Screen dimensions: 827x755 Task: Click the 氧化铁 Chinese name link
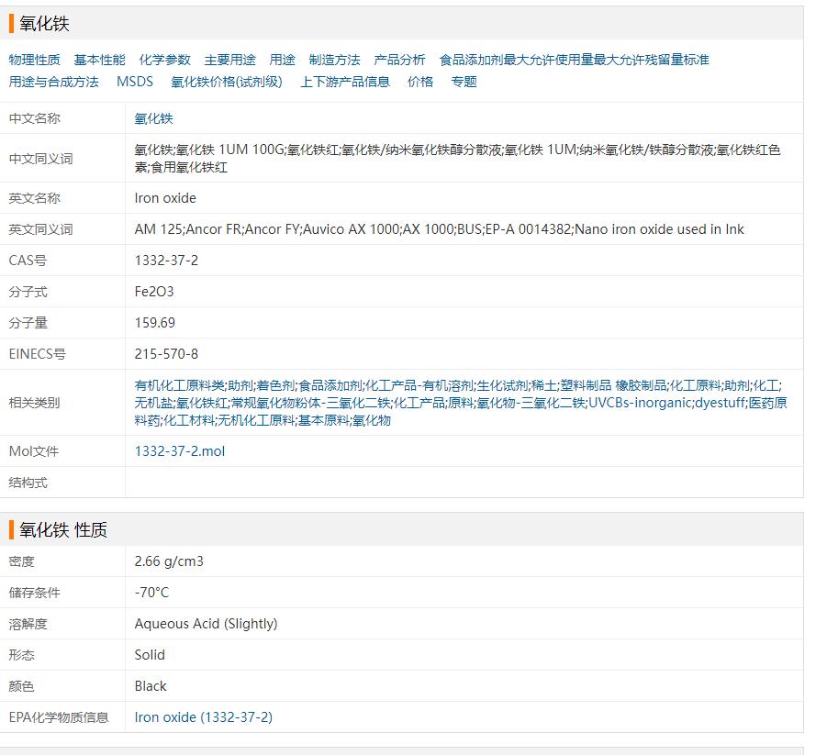pos(154,118)
